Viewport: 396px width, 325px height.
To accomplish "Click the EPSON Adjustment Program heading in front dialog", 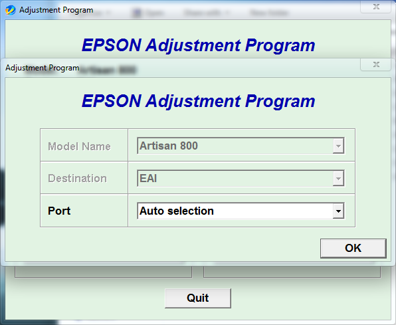I will (198, 101).
